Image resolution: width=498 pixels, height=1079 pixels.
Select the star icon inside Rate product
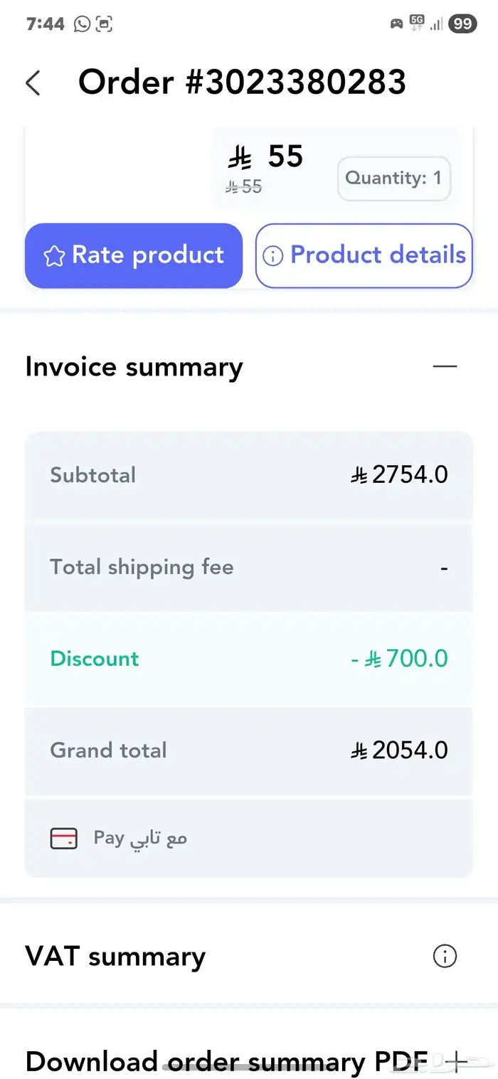[53, 255]
